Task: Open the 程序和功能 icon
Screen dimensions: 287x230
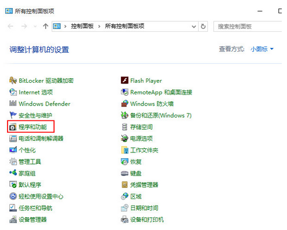Action: tap(13, 127)
